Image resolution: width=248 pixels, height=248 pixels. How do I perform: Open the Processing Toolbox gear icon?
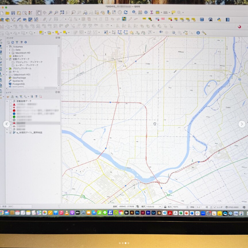tap(146, 12)
